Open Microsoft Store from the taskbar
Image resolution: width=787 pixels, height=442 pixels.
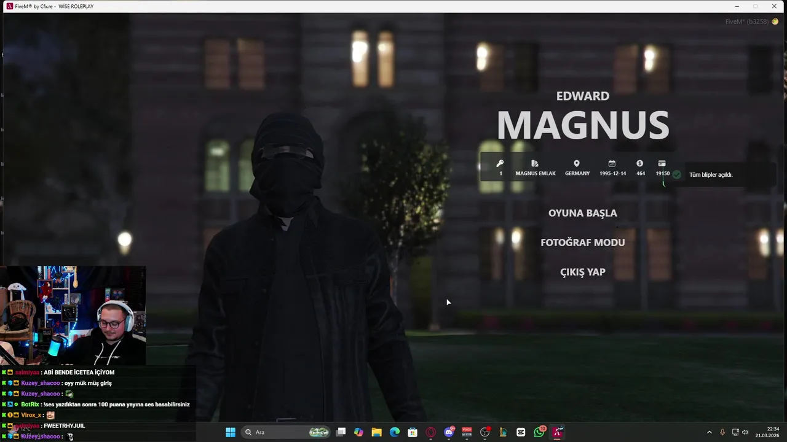413,432
